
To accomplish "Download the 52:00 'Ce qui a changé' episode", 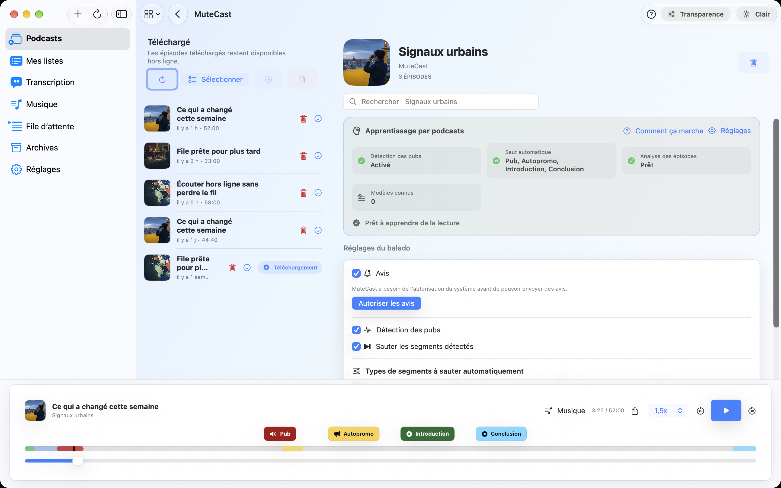I will 318,118.
